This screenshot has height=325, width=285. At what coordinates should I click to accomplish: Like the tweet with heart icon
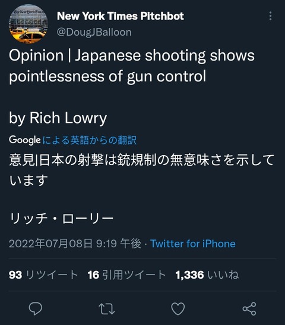tap(178, 308)
